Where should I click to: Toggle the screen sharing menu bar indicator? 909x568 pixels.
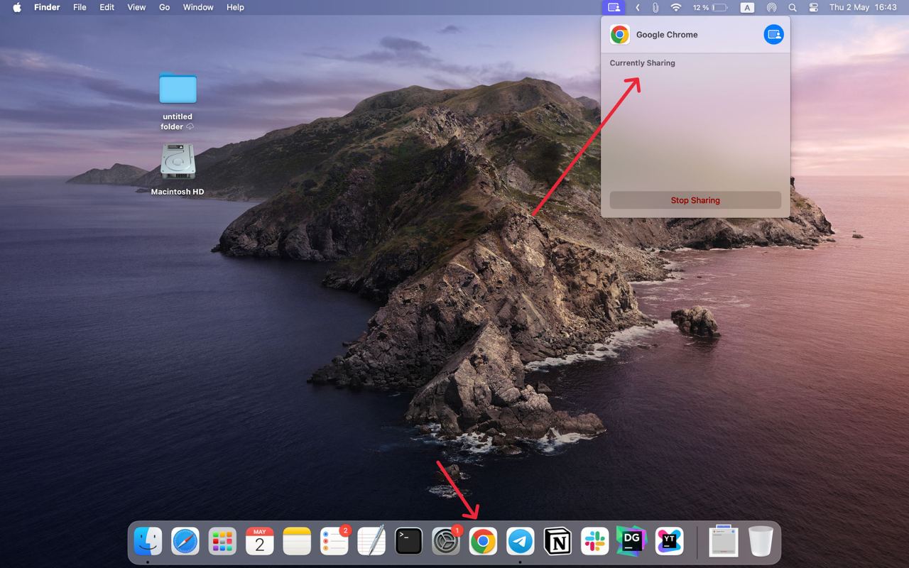(614, 7)
